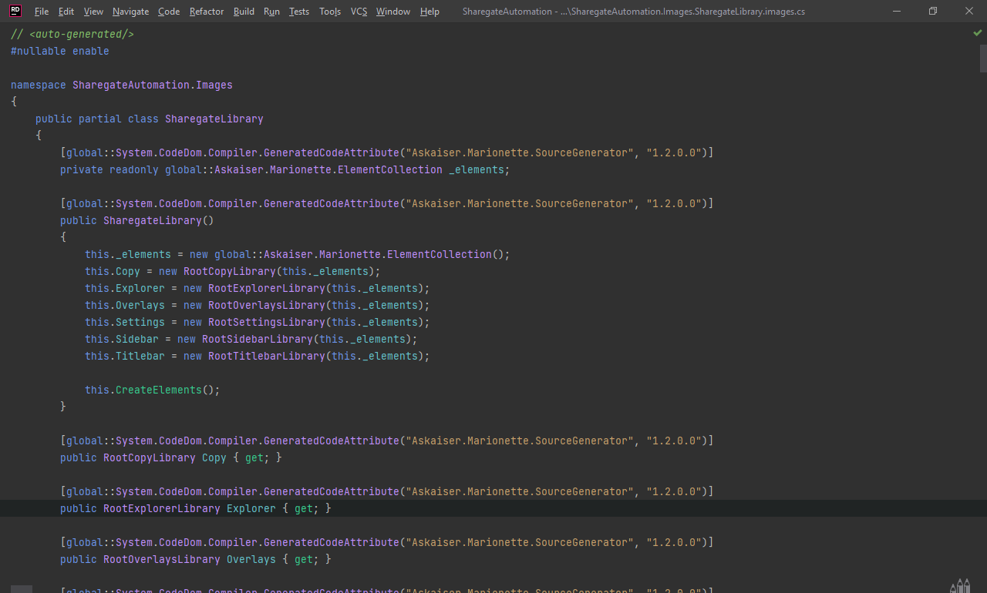Click 'public RootCopyLibrary Copy { get; }' property
Image resolution: width=987 pixels, height=593 pixels.
(171, 458)
